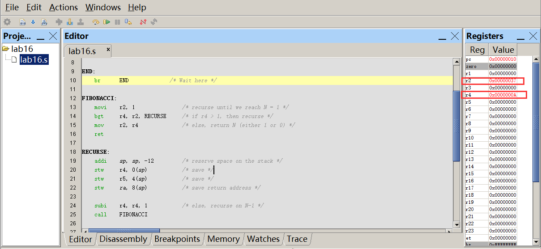Click the et register row
Viewport: 541px width, 249px height.
click(x=491, y=238)
